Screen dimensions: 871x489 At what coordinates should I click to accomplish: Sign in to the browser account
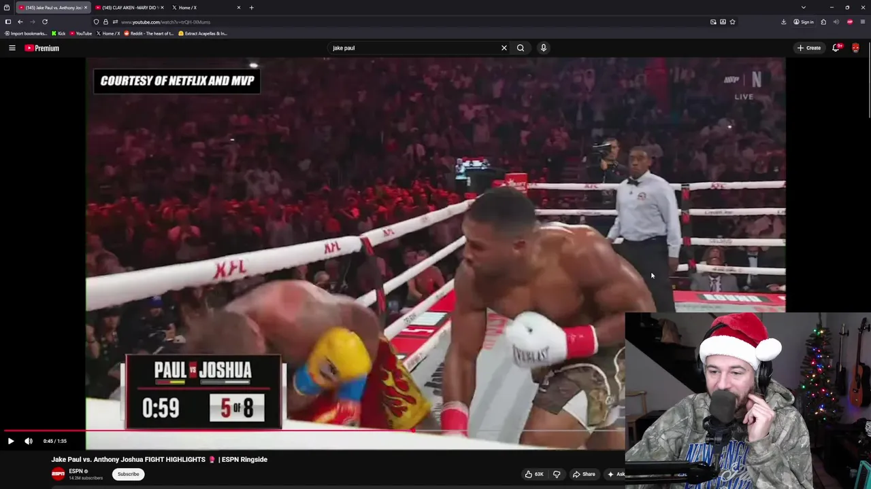[803, 22]
